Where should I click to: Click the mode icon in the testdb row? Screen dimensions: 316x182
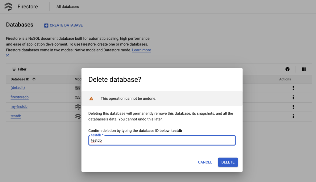(x=78, y=116)
